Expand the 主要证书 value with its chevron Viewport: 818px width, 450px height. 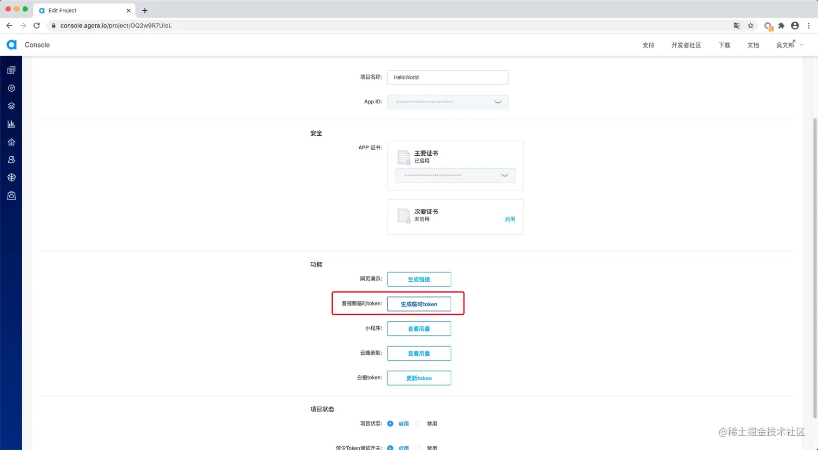[504, 175]
